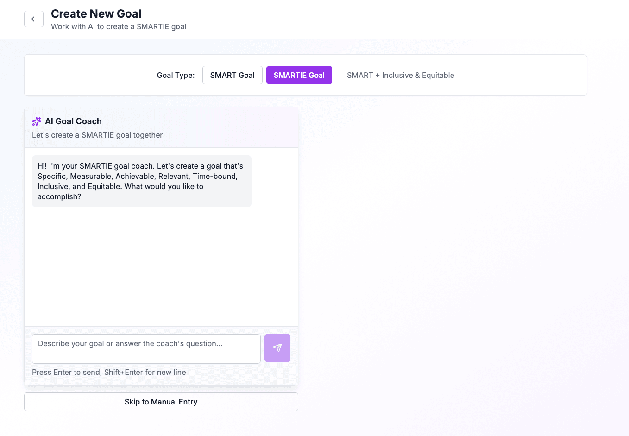Click the goal type selector card

[x=305, y=75]
